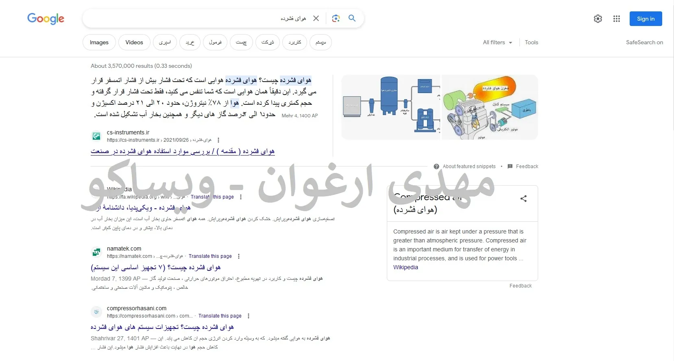The height and width of the screenshot is (361, 674).
Task: Click the Google logo
Action: pos(46,19)
